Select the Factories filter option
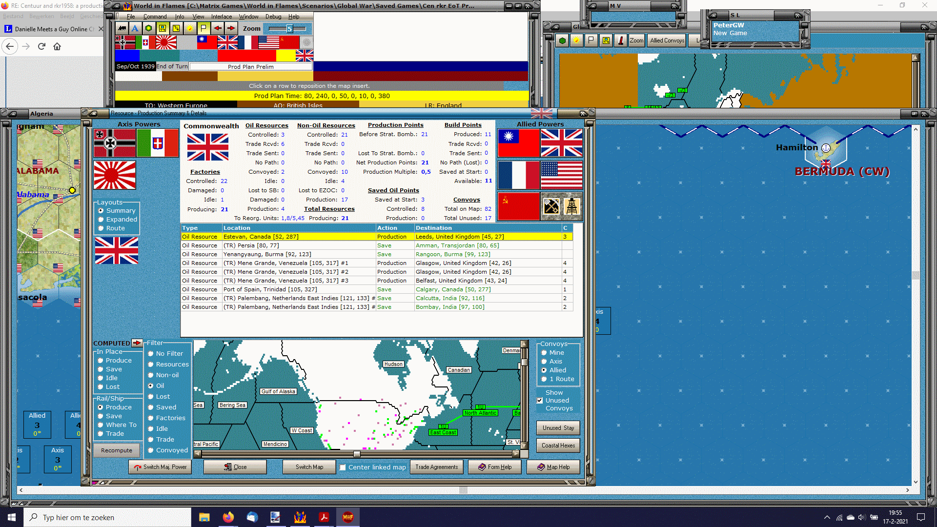937x527 pixels. coord(151,418)
